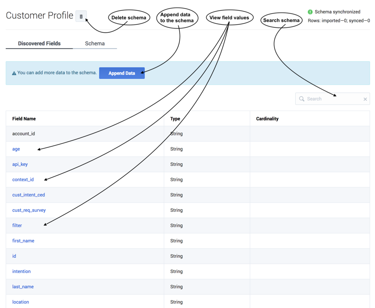Image resolution: width=375 pixels, height=308 pixels.
Task: Switch to the Discovered Fields tab
Action: 39,43
